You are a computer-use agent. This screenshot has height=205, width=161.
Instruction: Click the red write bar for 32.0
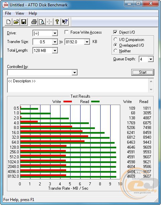(54, 136)
